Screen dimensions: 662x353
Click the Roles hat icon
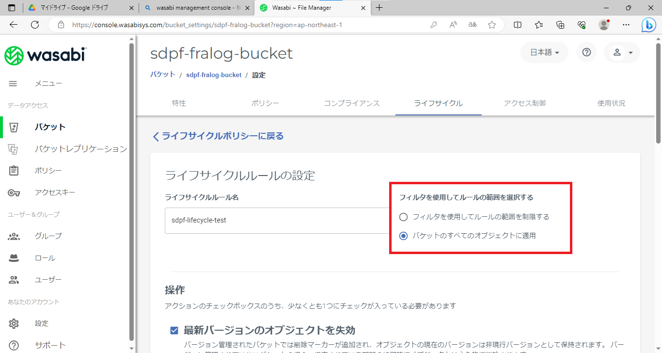point(14,258)
